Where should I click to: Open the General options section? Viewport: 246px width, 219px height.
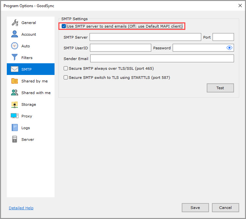[x=31, y=23]
